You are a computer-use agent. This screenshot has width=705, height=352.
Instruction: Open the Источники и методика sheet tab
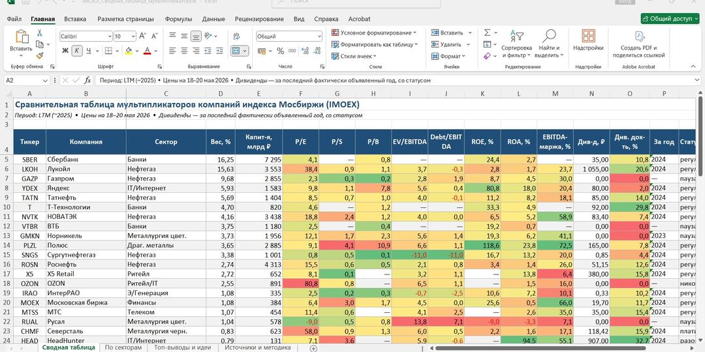(x=258, y=347)
